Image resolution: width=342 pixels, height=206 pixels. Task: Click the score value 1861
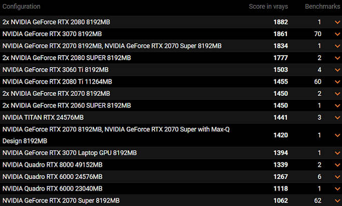281,34
